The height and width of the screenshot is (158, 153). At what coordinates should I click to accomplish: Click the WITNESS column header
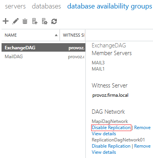pyautogui.click(x=73, y=35)
